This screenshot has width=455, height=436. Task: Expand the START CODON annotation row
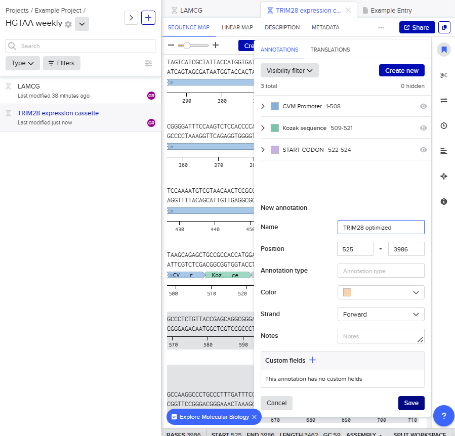click(x=263, y=150)
